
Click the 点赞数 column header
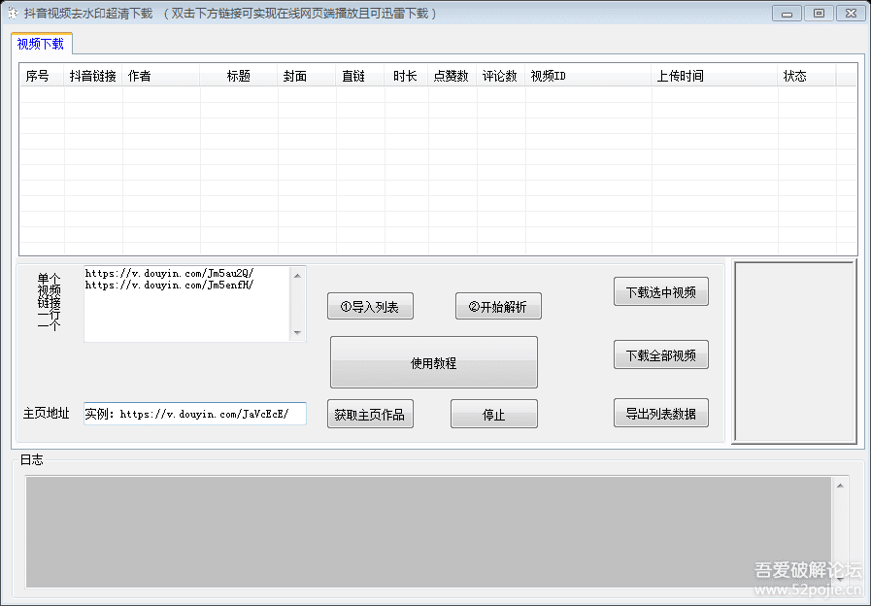tap(452, 76)
